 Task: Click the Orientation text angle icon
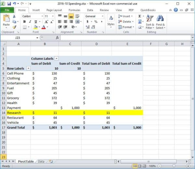click(x=73, y=27)
